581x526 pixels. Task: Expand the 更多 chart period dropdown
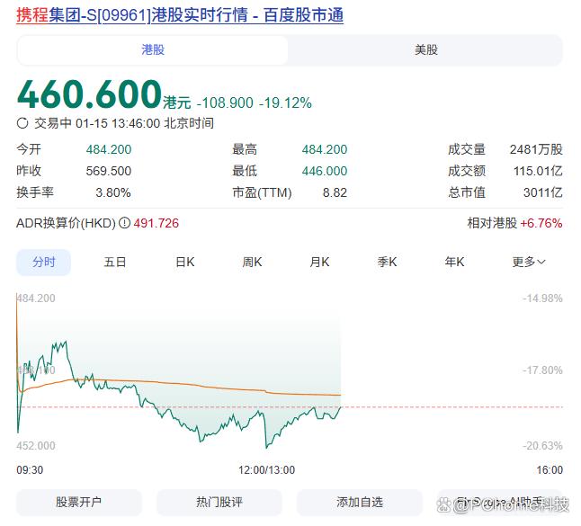pos(529,262)
